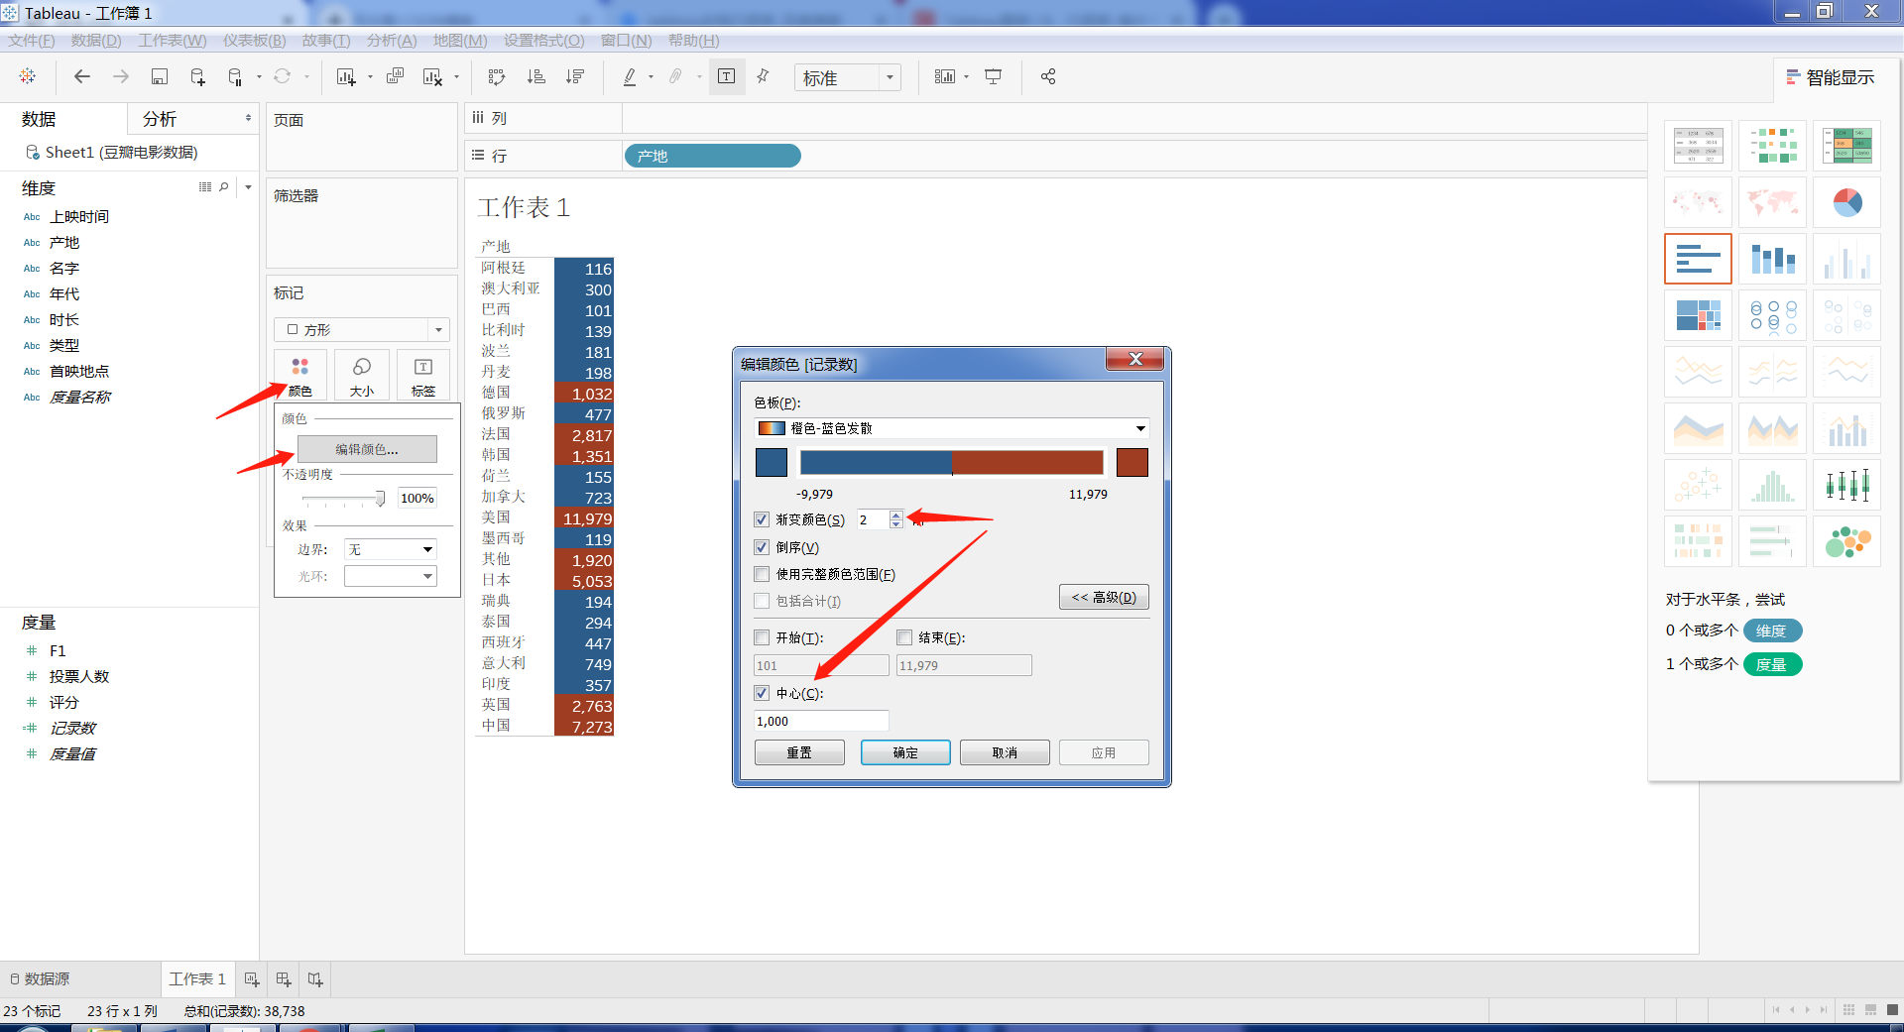This screenshot has height=1032, width=1904.
Task: Open the 文件(F) menu
Action: click(32, 41)
